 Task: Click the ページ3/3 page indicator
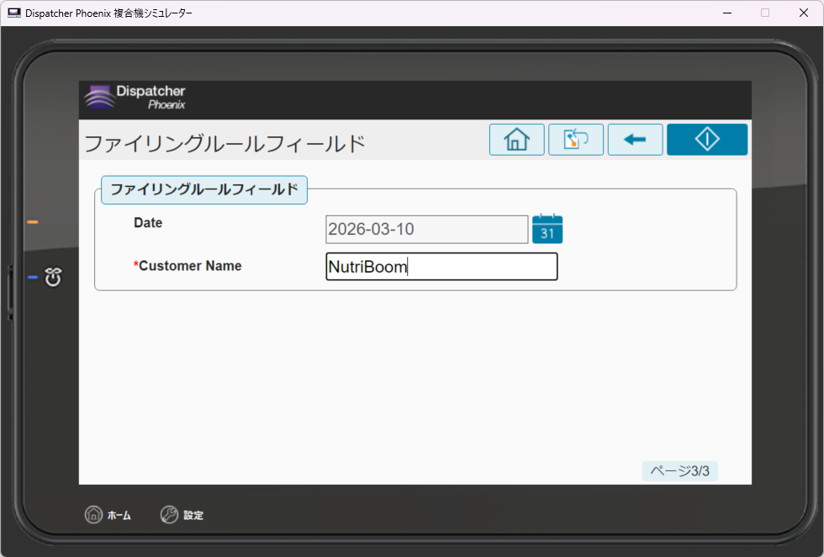tap(679, 471)
